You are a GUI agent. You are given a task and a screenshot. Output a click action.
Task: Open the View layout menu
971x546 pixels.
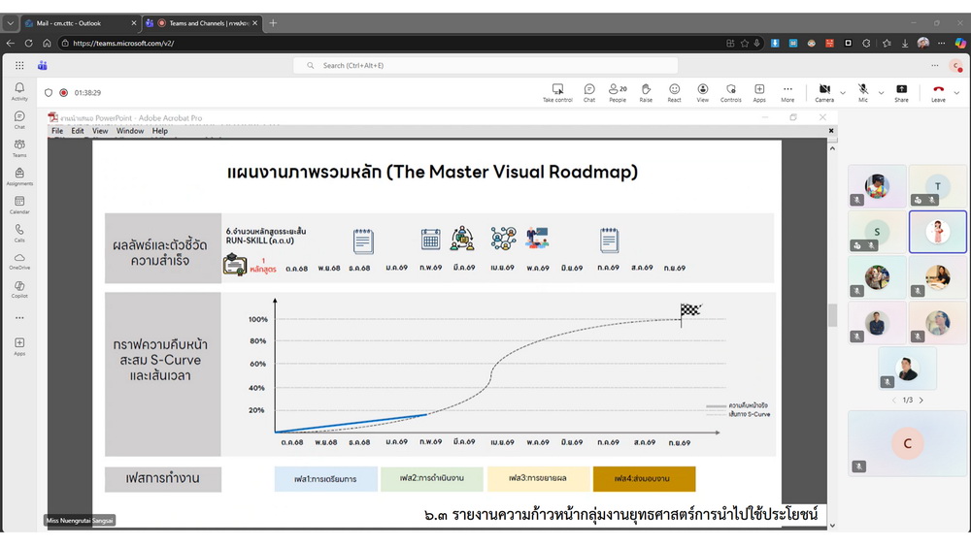(702, 92)
